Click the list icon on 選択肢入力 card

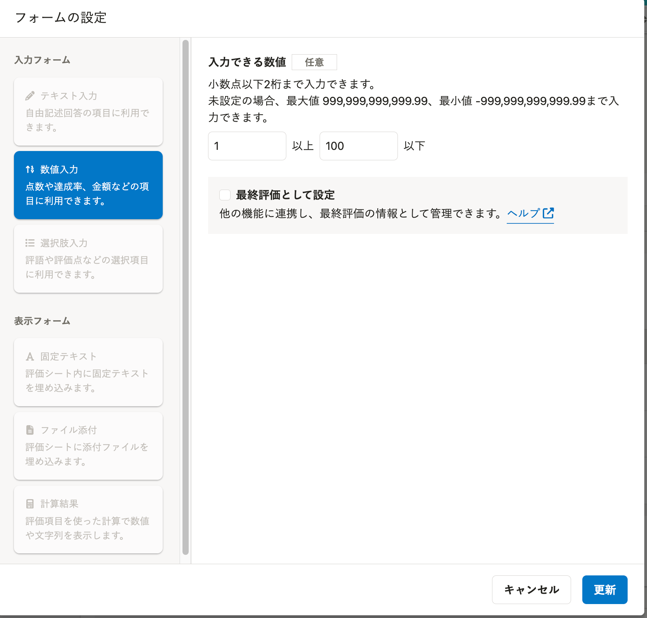(30, 243)
